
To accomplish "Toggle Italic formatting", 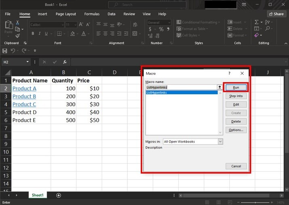I will coord(39,34).
